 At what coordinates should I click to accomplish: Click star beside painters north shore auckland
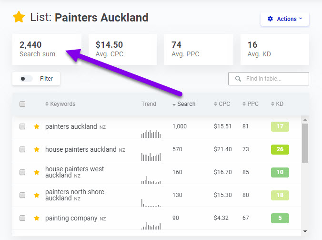[37, 195]
